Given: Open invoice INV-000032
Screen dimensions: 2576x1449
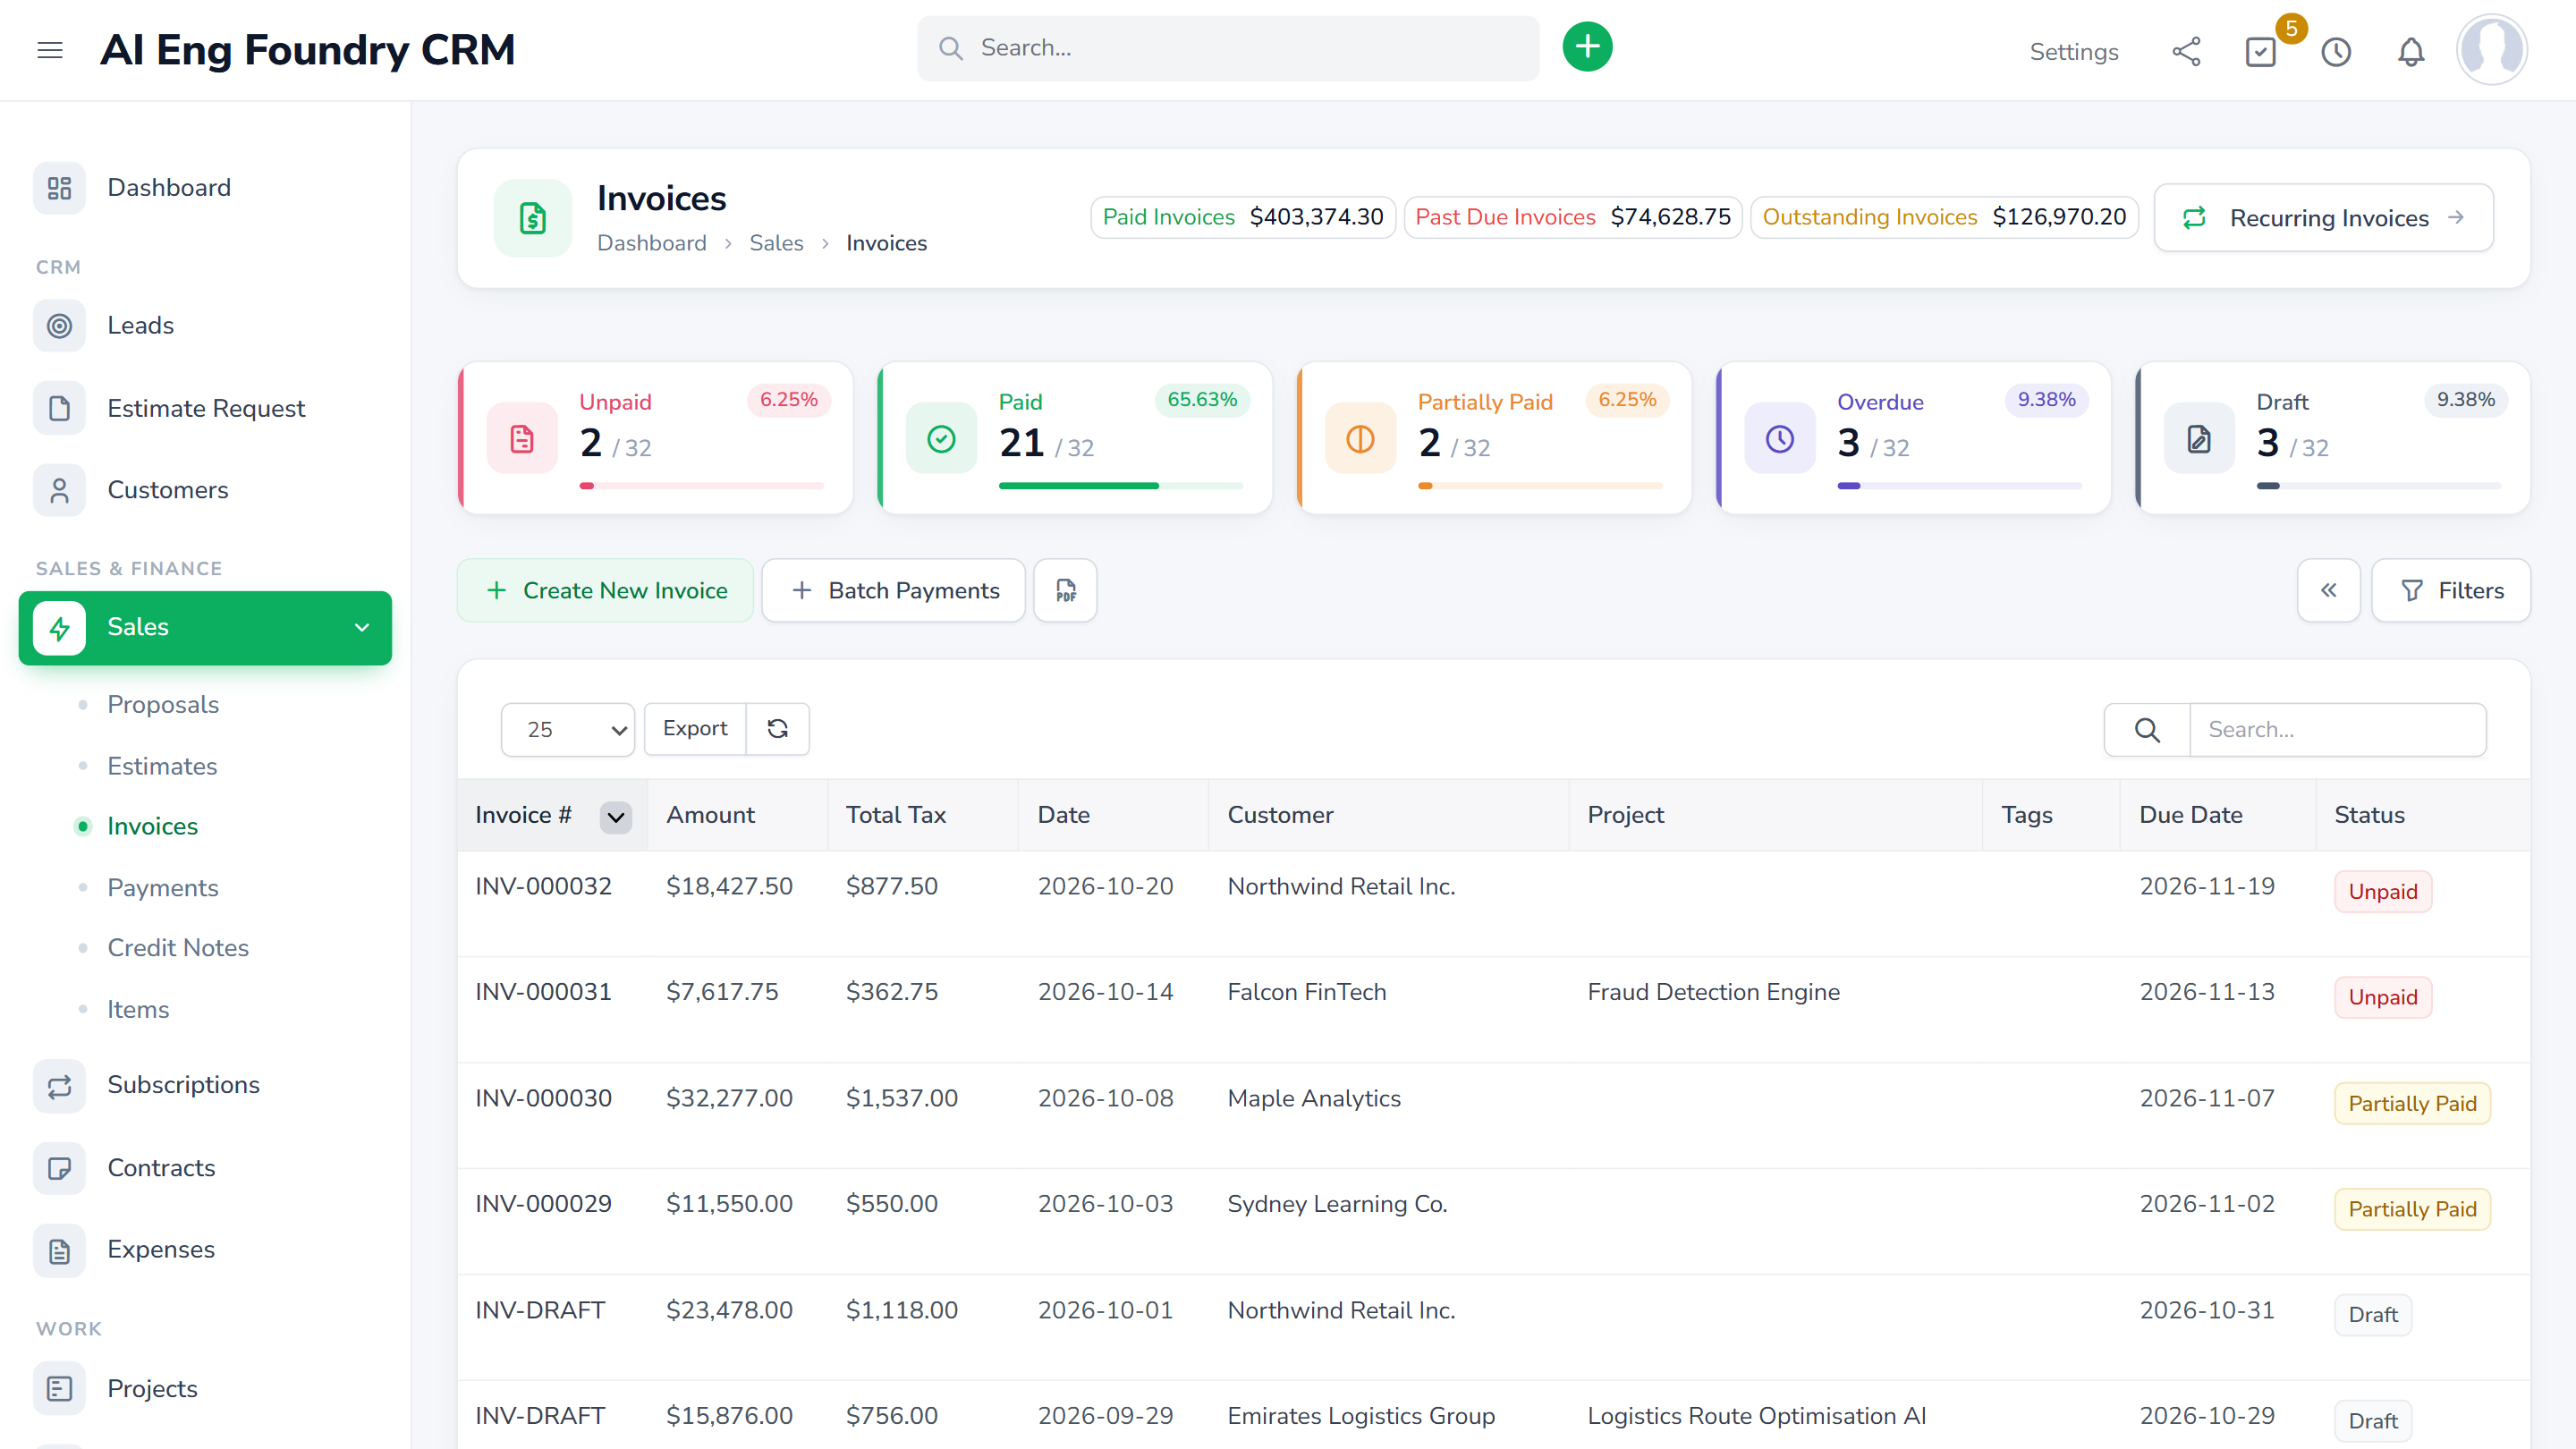Looking at the screenshot, I should pos(543,887).
